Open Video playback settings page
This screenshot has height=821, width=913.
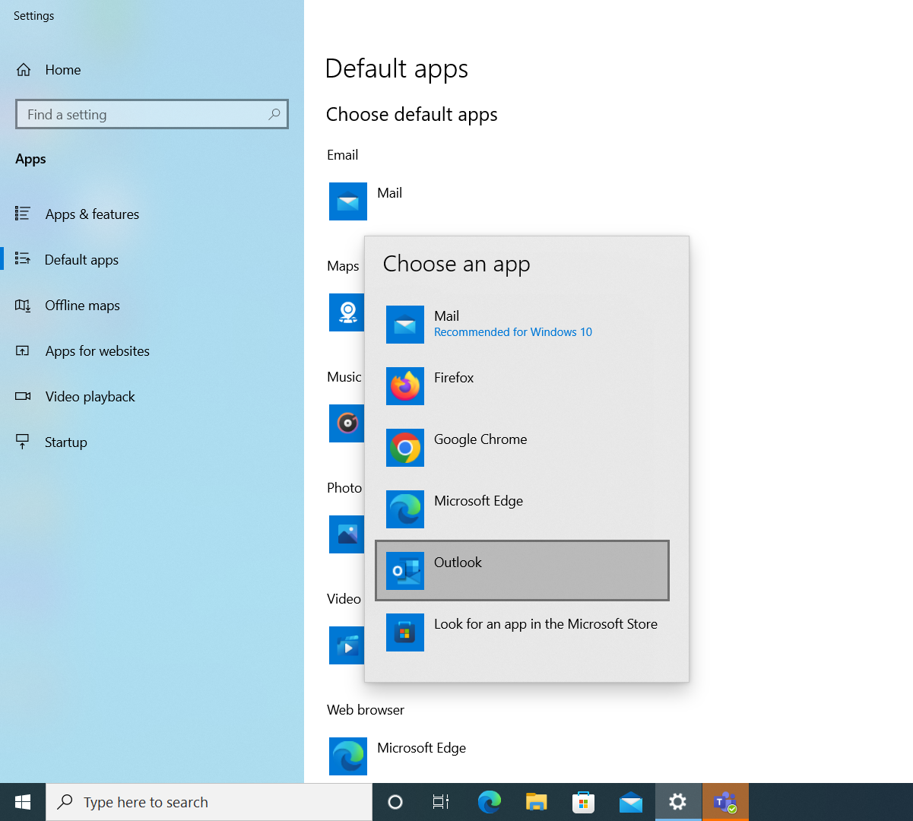point(152,396)
